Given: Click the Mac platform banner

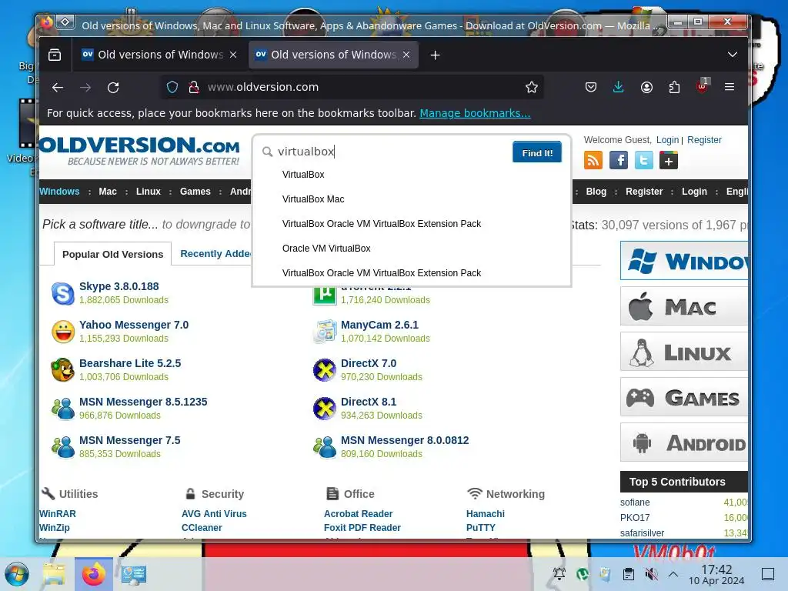Looking at the screenshot, I should 684,306.
